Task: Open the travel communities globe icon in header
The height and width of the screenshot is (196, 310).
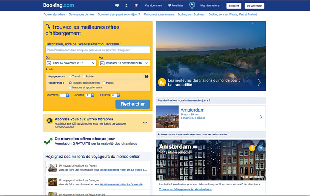Action: point(192,5)
